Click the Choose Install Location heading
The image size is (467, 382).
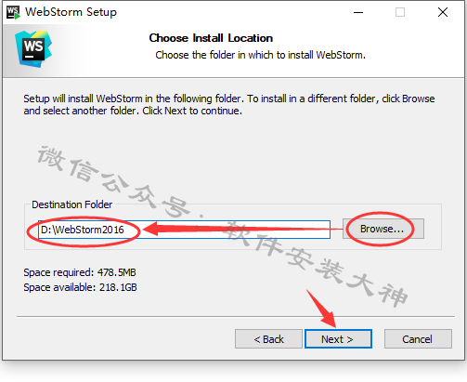click(x=211, y=38)
